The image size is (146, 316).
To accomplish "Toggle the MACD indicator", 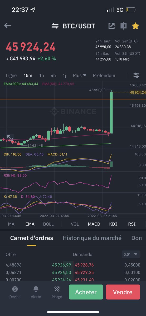I will pos(94,224).
